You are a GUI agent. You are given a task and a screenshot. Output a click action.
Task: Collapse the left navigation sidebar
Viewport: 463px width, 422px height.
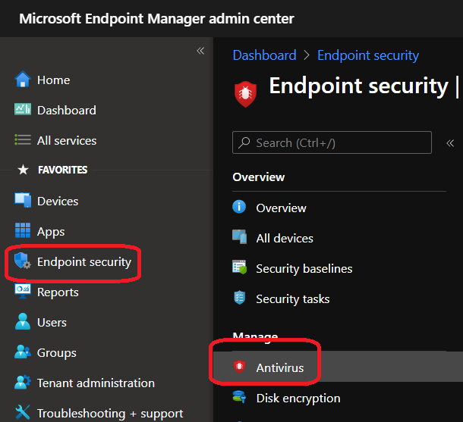click(200, 51)
